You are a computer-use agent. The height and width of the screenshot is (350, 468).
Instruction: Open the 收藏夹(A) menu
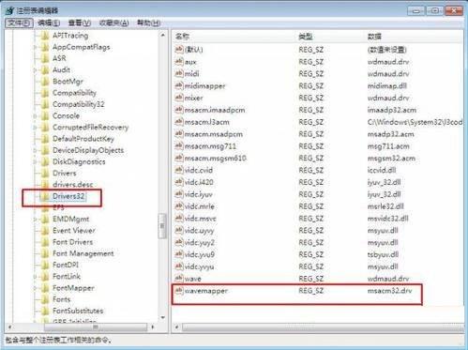[x=113, y=23]
